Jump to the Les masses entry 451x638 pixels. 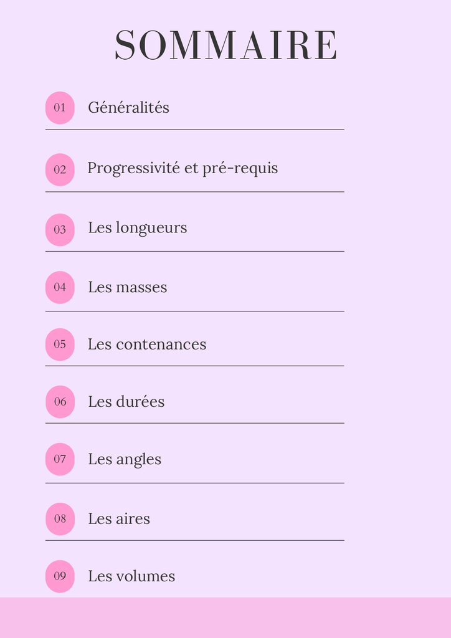[x=127, y=287]
